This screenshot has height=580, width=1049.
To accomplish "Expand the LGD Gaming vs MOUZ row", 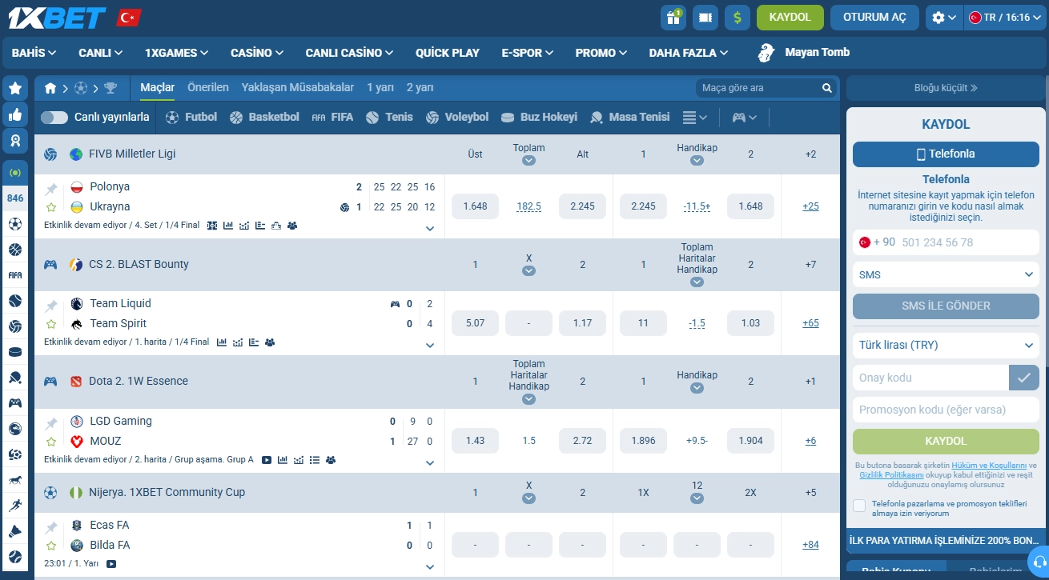I will [x=430, y=463].
